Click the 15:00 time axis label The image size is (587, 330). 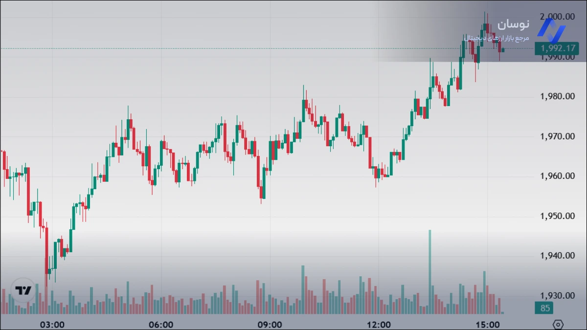pos(487,325)
